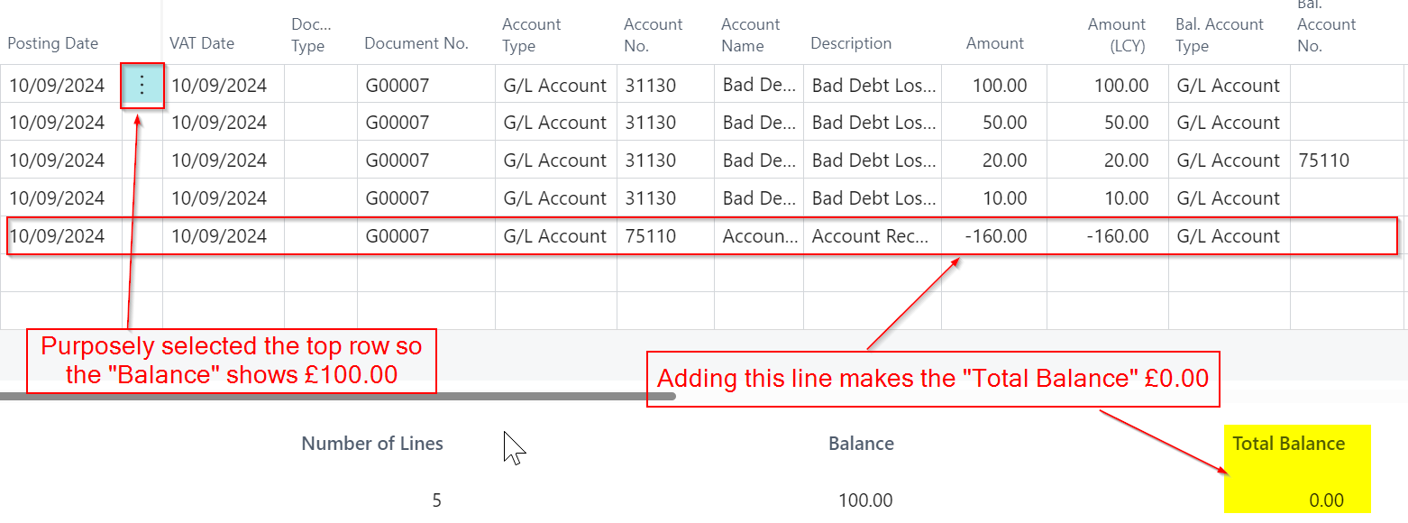Select the Account No. cell with 75110
Image resolution: width=1408 pixels, height=523 pixels.
(650, 236)
